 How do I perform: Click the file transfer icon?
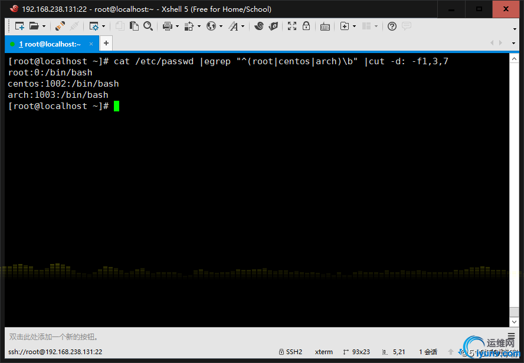[x=189, y=26]
